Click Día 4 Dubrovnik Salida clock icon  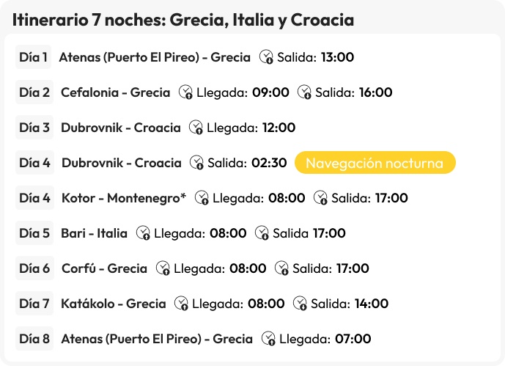click(196, 163)
